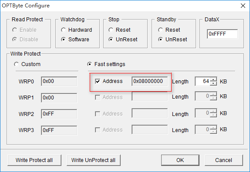Viewport: 250px width, 172px height.
Task: Click the WRP2 value field
Action: point(59,114)
